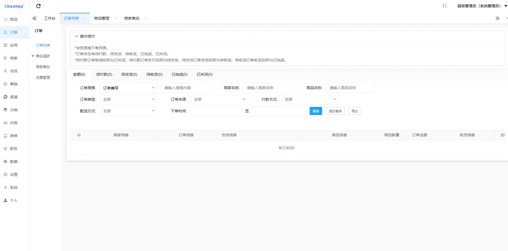Open the 超级管理员 account dropdown
This screenshot has width=508, height=251.
pos(482,6)
